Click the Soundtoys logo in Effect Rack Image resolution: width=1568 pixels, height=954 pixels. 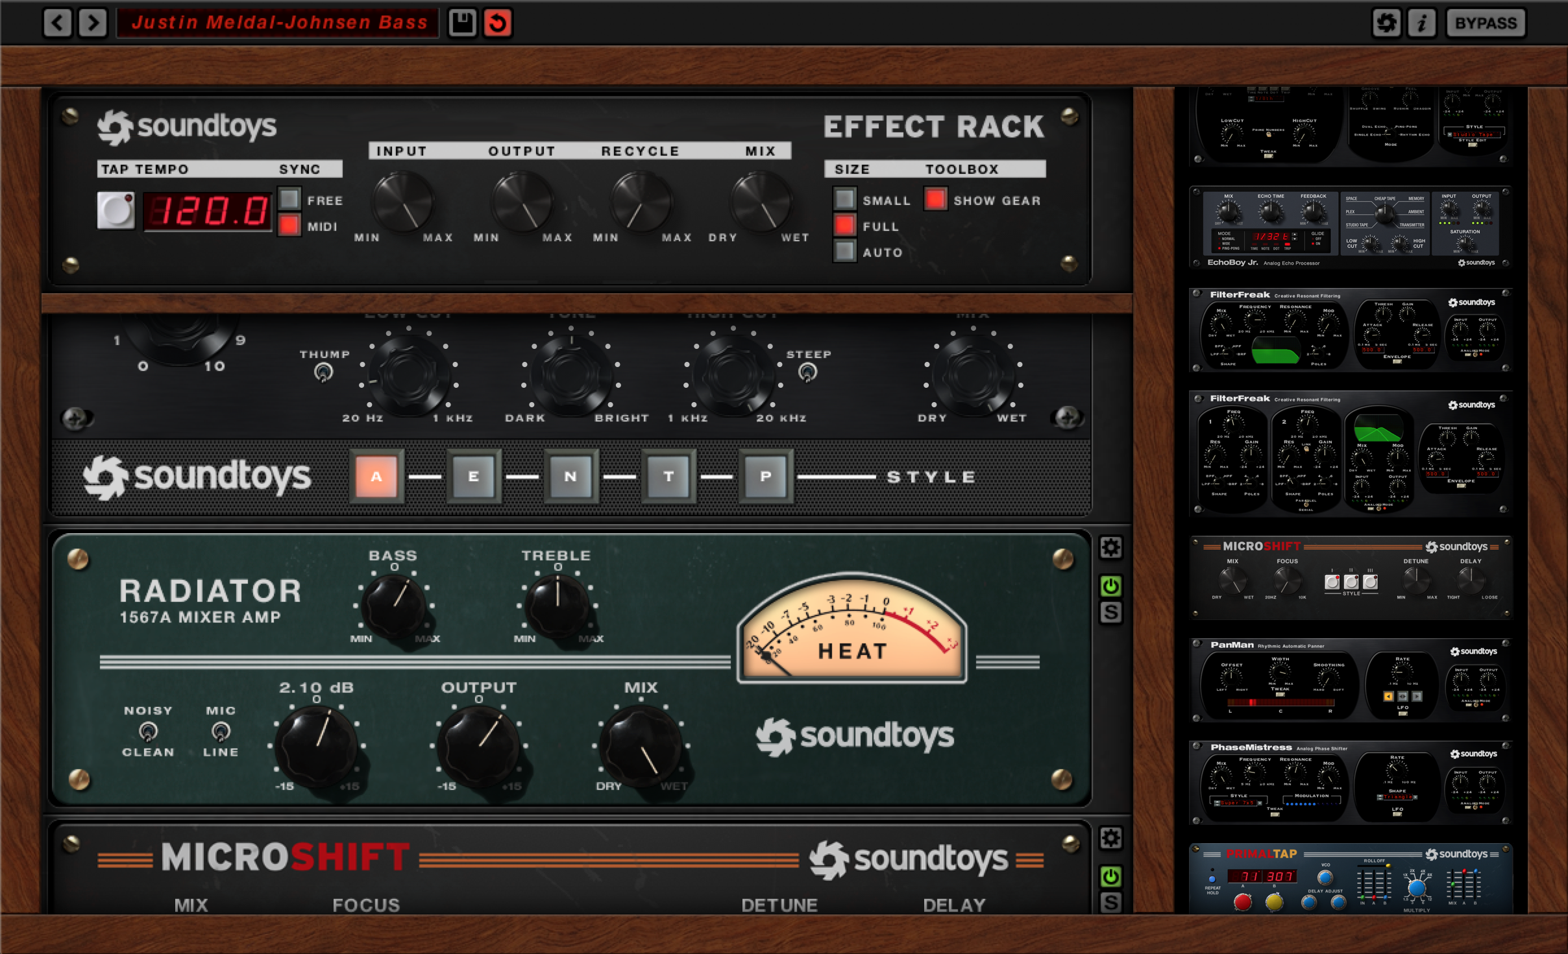tap(187, 127)
